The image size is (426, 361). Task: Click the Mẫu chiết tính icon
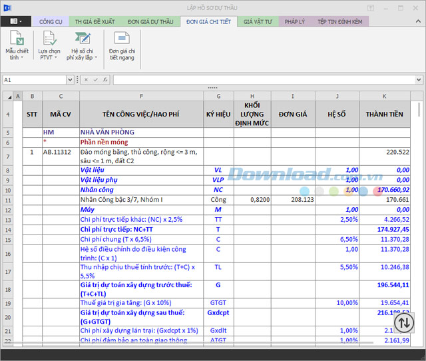click(17, 40)
